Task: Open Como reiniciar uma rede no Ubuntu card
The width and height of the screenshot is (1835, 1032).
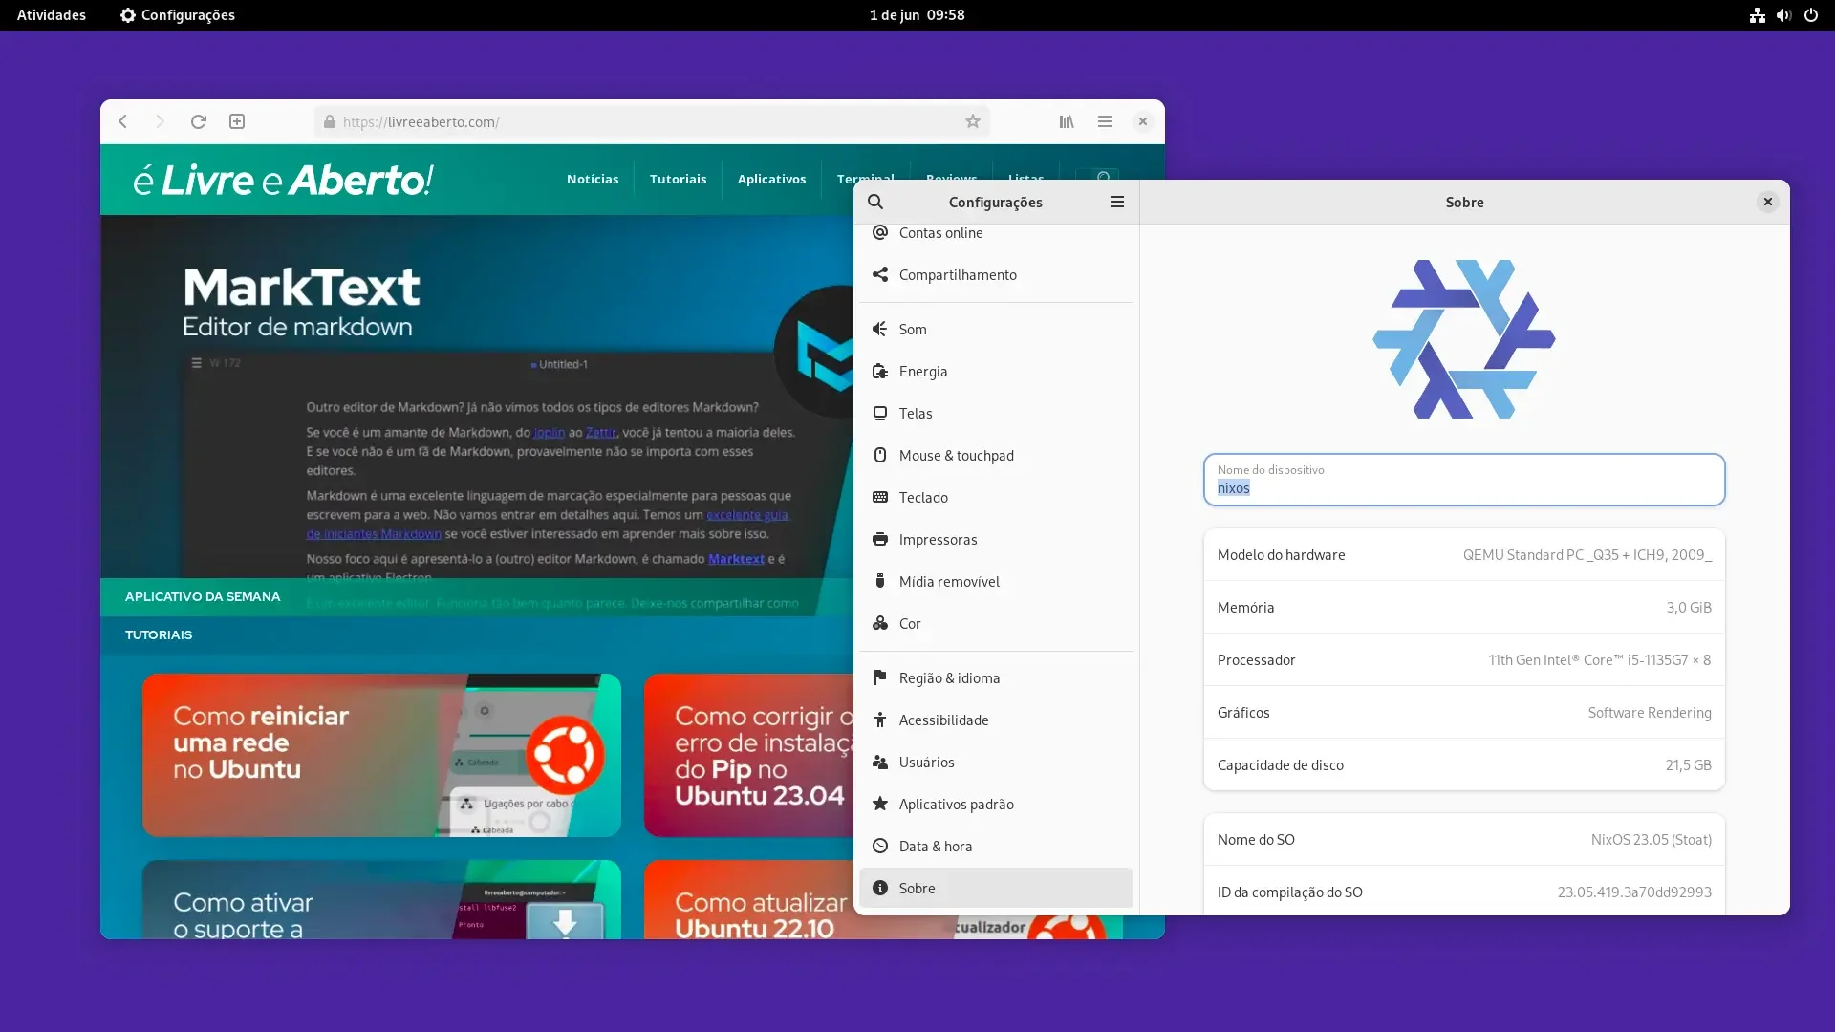Action: click(381, 755)
